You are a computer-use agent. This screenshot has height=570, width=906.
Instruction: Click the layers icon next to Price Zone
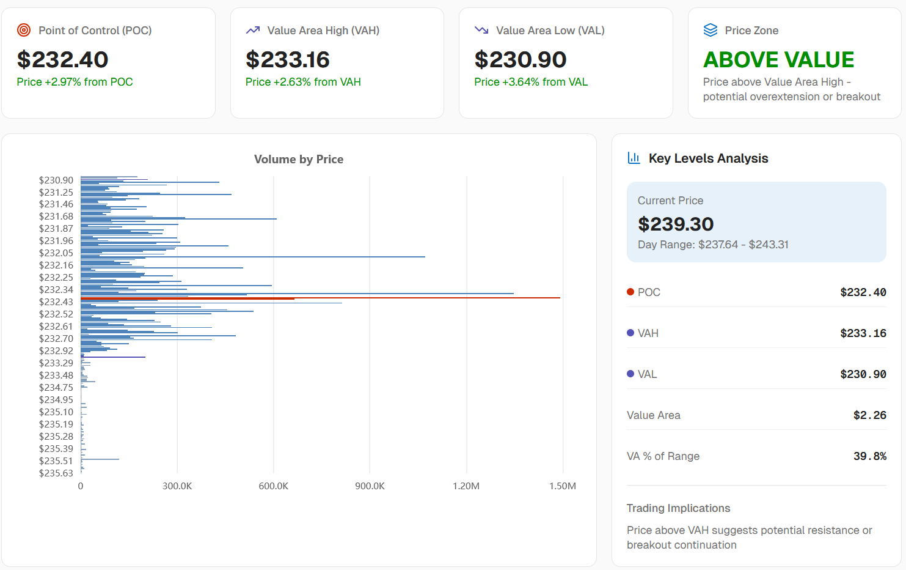pyautogui.click(x=711, y=30)
